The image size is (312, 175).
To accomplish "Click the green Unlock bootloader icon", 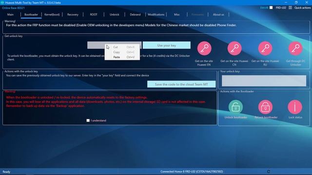I will [235, 107].
